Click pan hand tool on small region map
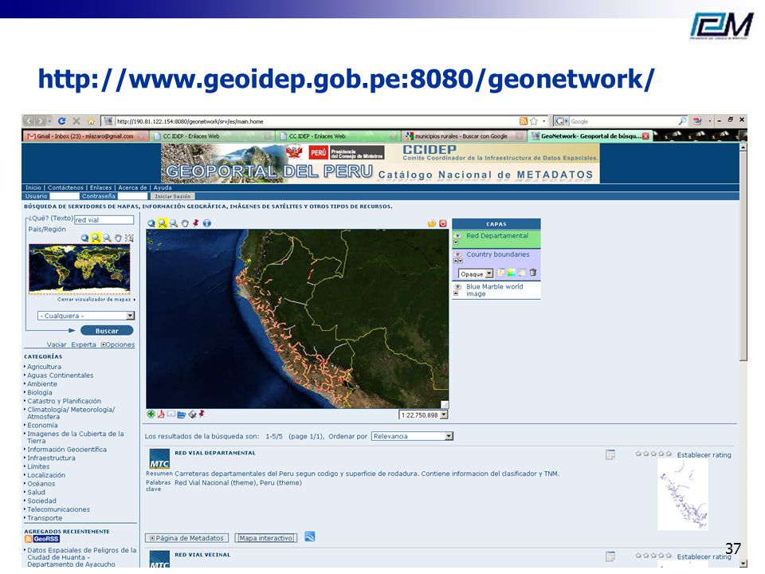This screenshot has width=765, height=574. coord(118,238)
